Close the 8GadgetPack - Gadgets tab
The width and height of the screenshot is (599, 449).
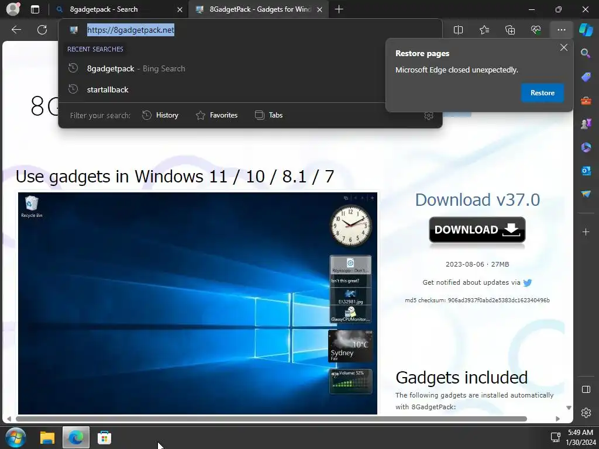(x=320, y=9)
